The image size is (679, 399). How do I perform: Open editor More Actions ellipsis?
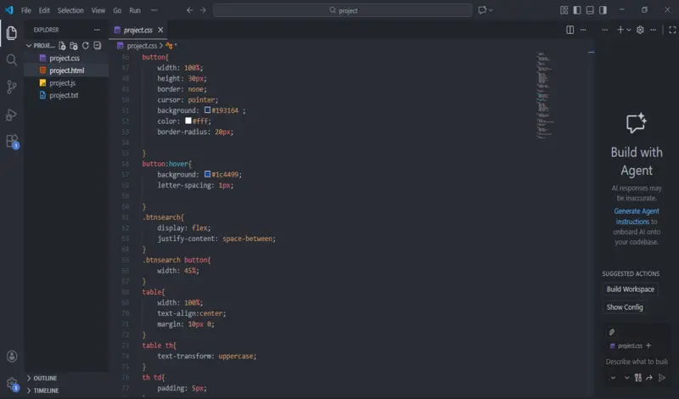(583, 30)
